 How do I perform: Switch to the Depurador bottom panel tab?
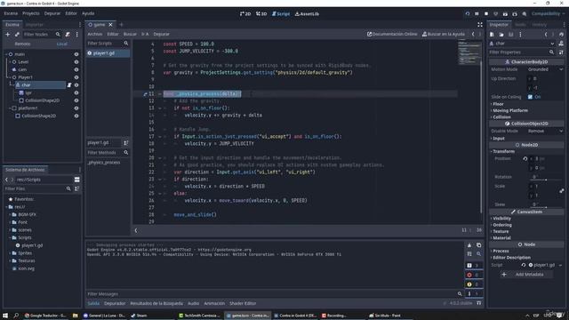[x=115, y=303]
